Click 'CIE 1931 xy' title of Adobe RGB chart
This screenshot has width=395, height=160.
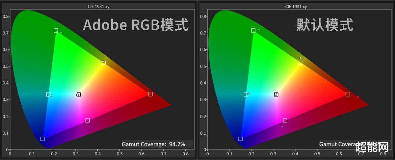click(98, 6)
